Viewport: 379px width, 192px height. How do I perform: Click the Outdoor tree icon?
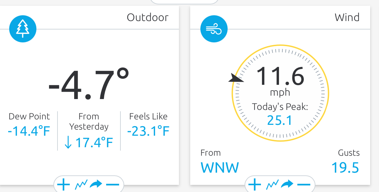(22, 29)
